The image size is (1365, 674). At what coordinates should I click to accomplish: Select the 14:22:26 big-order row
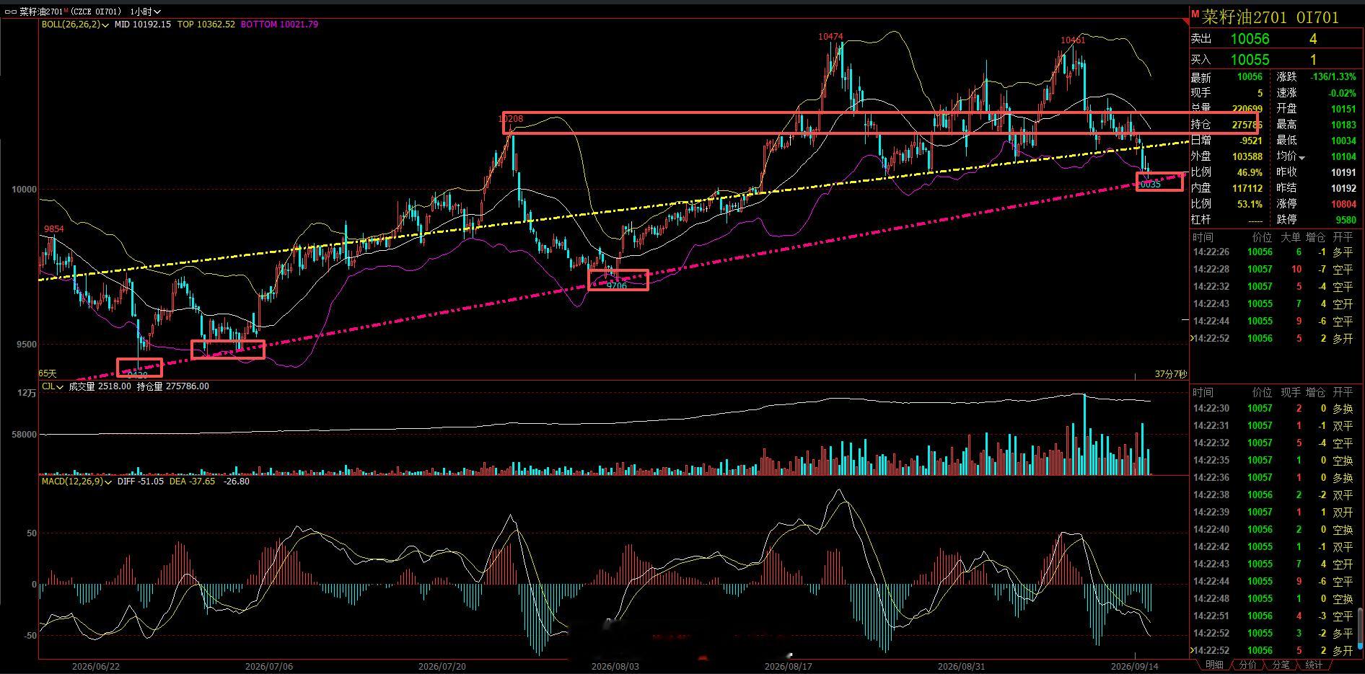click(x=1273, y=252)
